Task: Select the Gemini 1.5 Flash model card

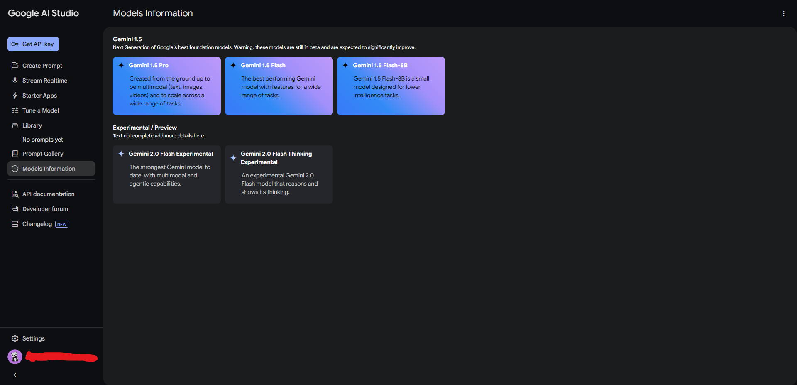Action: coord(279,86)
